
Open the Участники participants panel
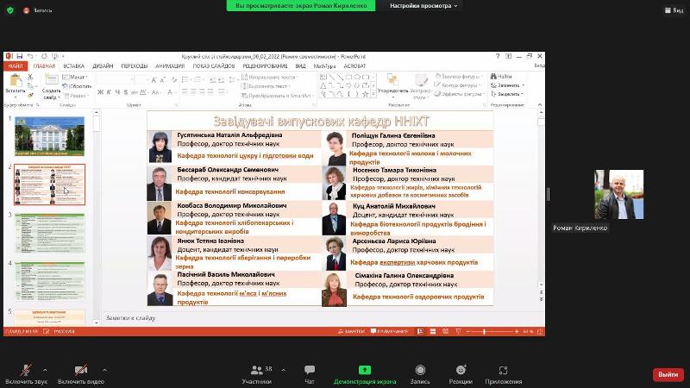[256, 370]
